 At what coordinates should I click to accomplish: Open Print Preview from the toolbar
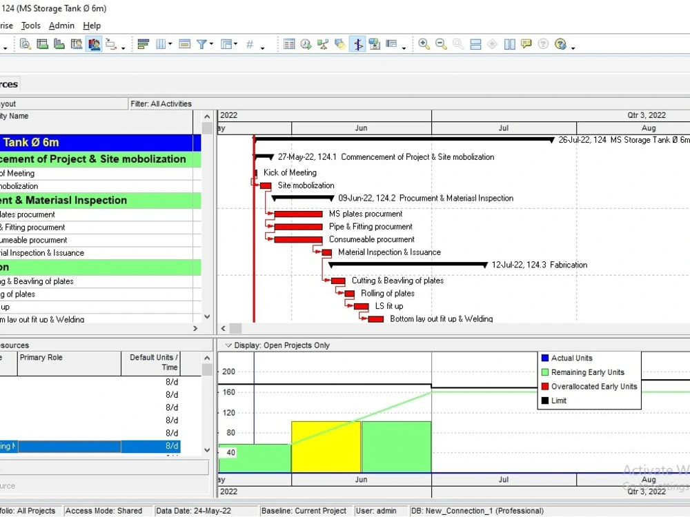[x=25, y=44]
